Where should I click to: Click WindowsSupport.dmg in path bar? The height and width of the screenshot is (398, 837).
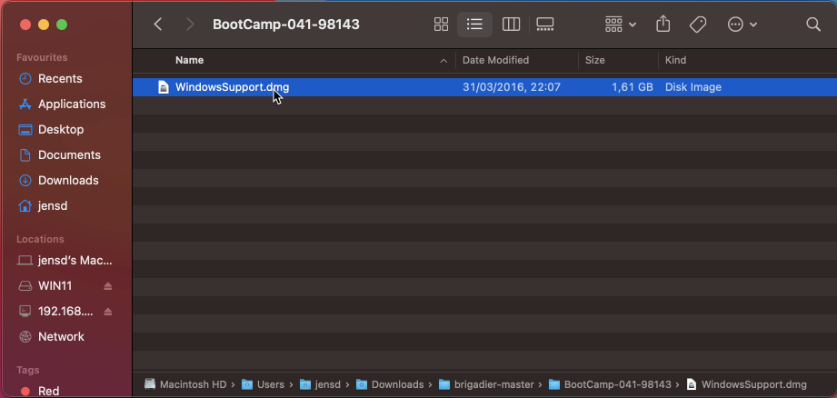click(746, 384)
